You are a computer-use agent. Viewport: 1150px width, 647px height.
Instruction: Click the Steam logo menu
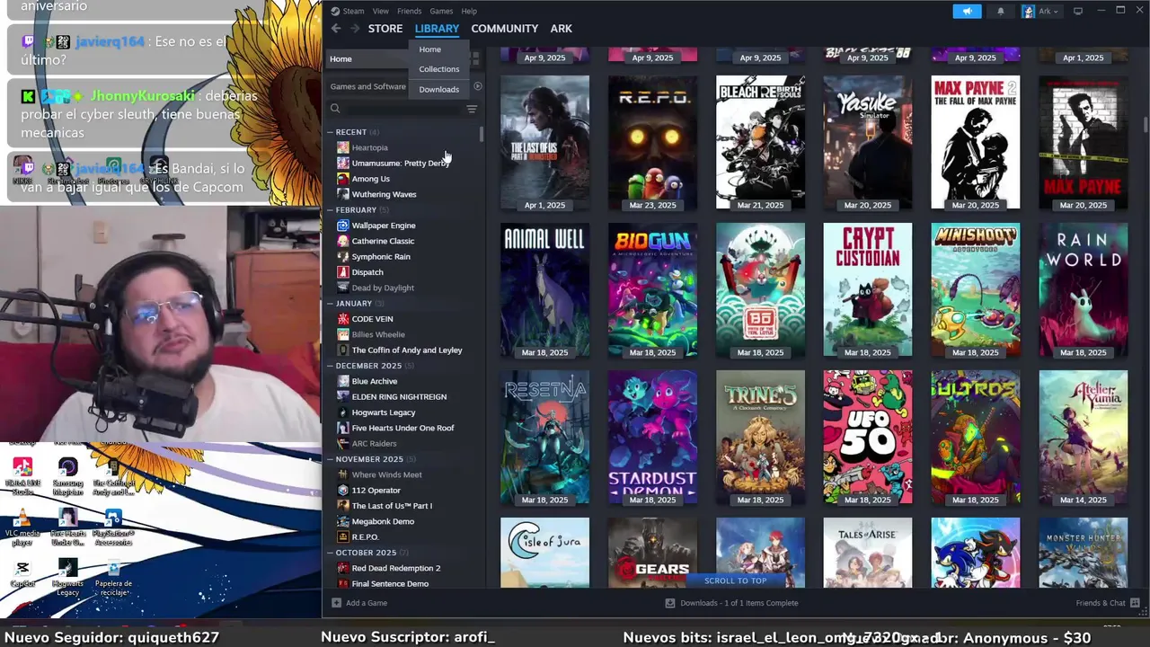coord(347,11)
